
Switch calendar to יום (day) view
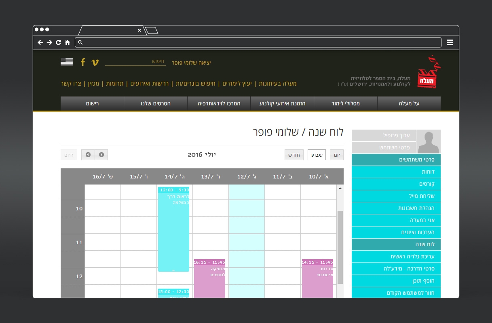337,155
